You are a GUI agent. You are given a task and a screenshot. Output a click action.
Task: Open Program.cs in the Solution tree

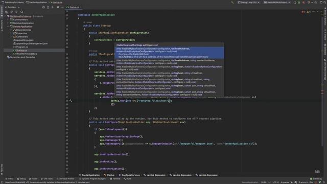point(22,47)
